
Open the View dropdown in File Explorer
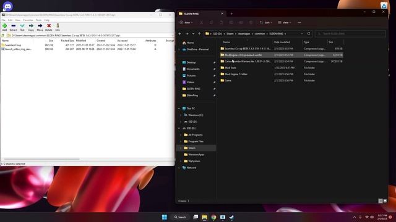[x=285, y=22]
